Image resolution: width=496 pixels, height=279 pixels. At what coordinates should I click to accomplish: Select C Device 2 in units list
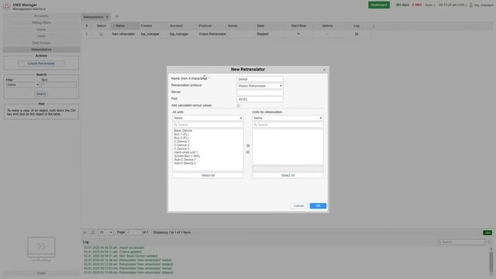(x=181, y=145)
